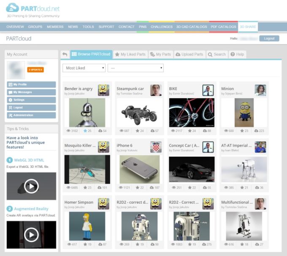Click the Administration sidebar button
The width and height of the screenshot is (287, 256).
[x=31, y=115]
